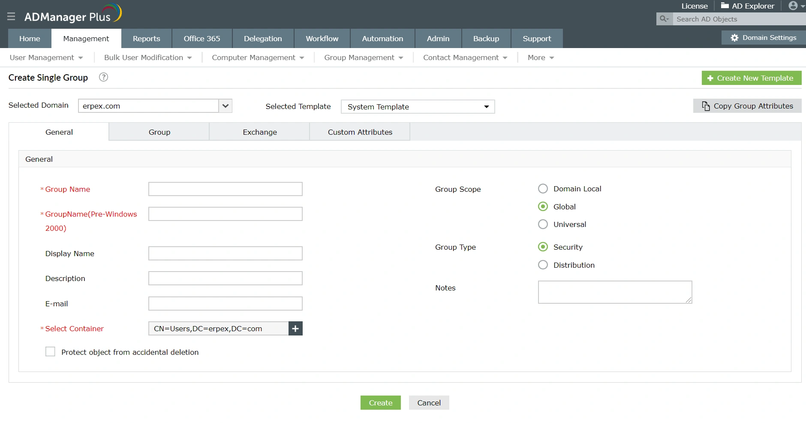Click the E-mail input field

[226, 304]
